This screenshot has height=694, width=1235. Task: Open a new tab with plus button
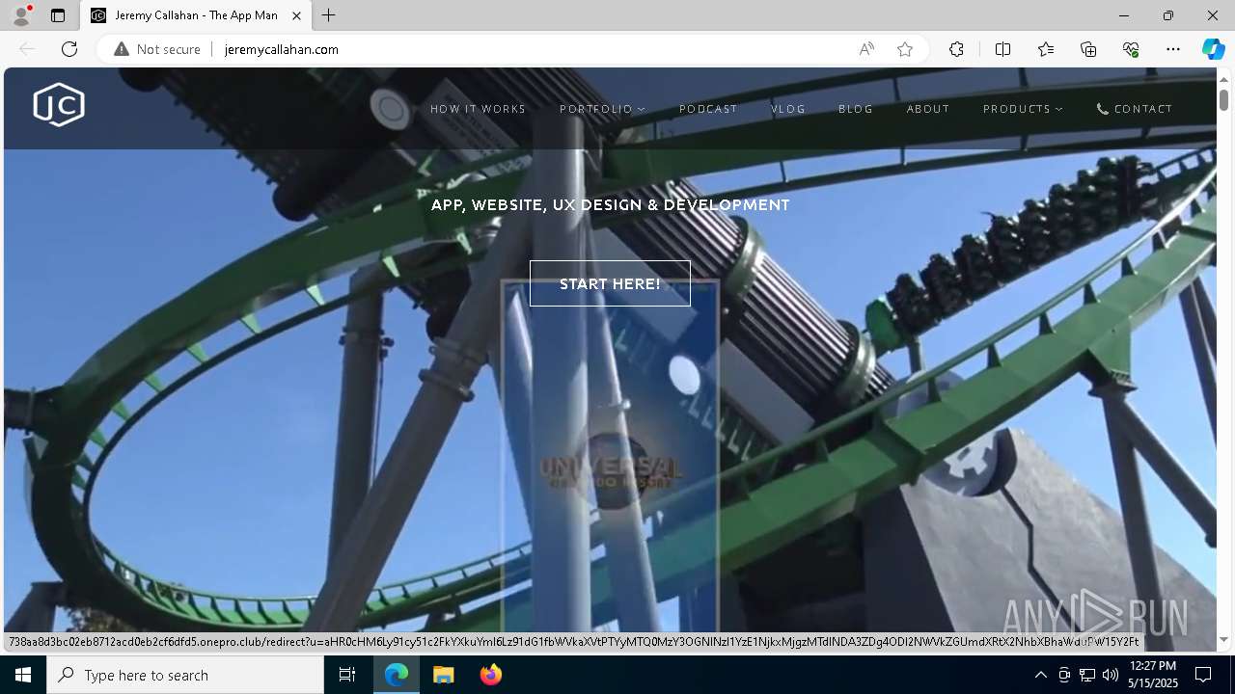pyautogui.click(x=329, y=15)
